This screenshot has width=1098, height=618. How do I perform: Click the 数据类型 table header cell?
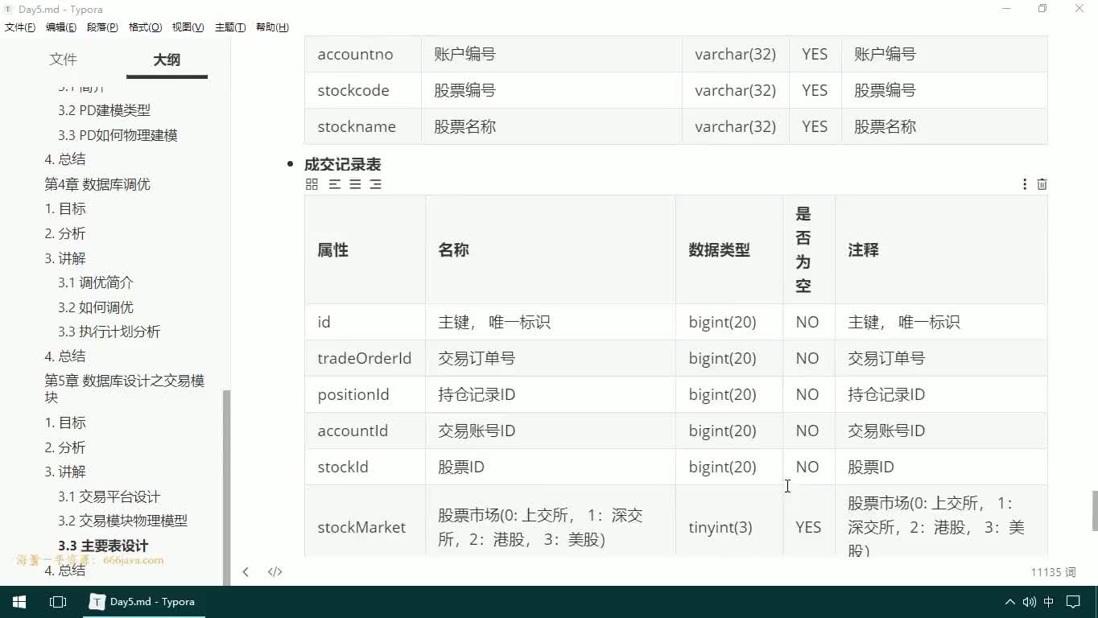729,250
